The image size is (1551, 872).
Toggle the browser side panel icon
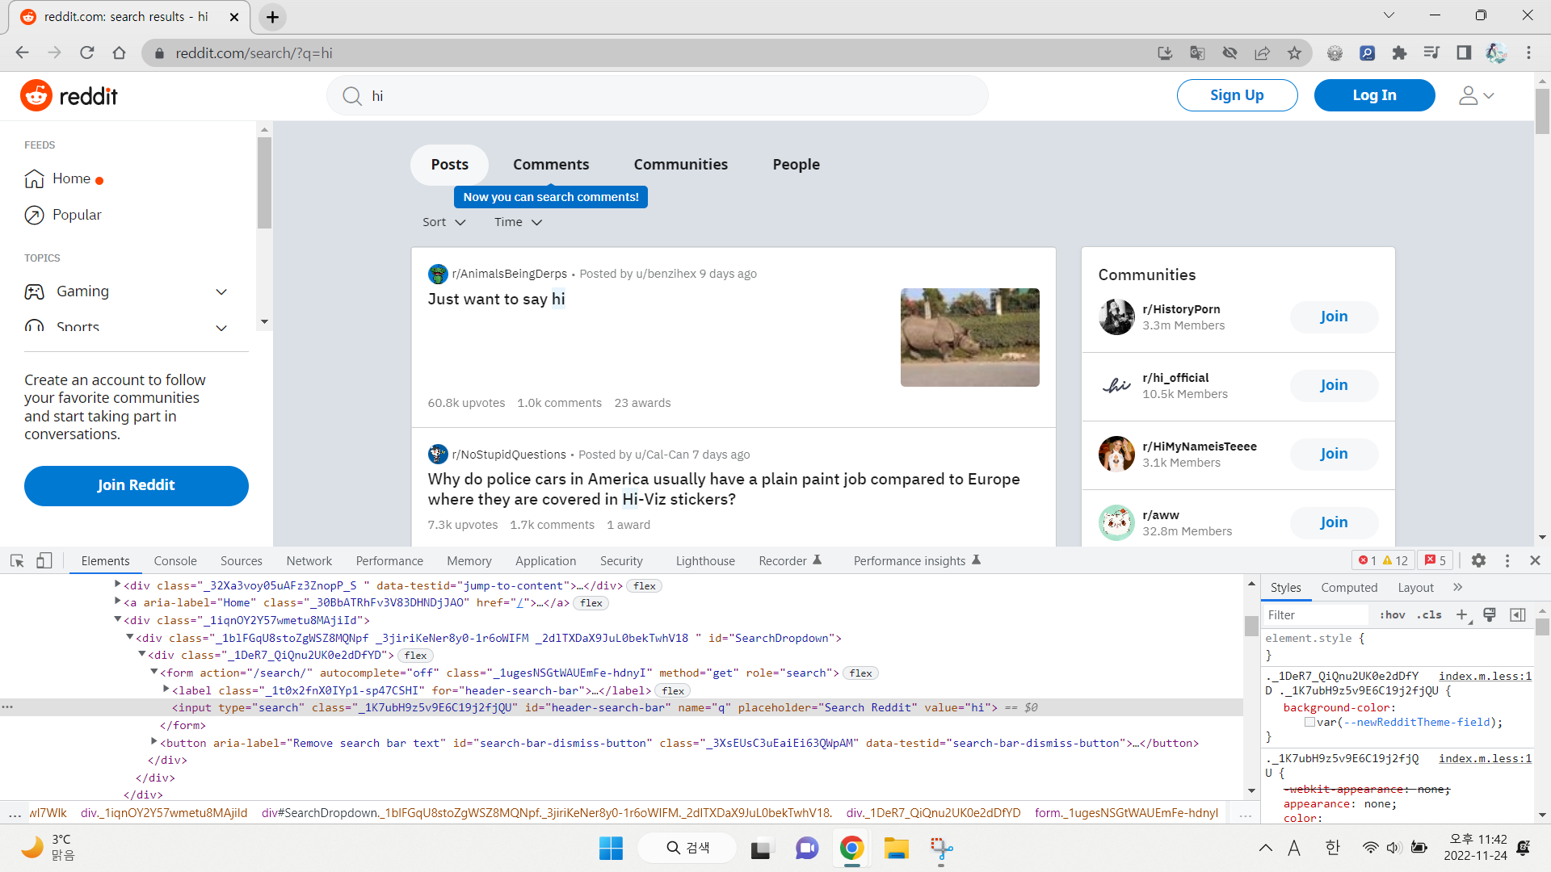pos(1464,52)
